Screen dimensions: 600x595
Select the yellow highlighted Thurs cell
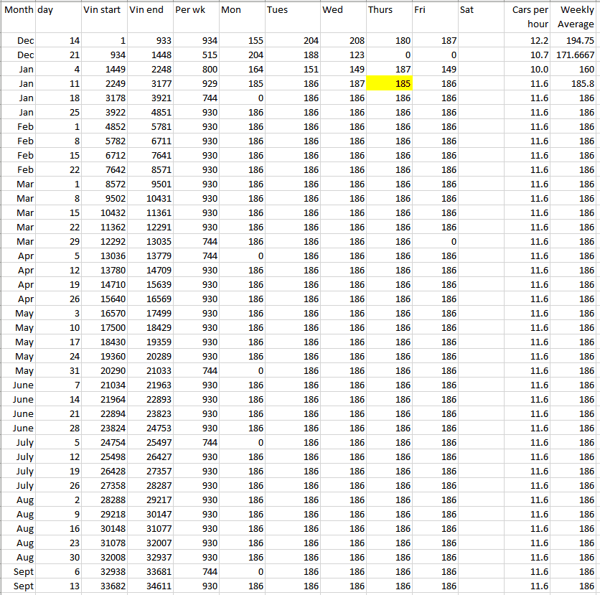click(389, 84)
